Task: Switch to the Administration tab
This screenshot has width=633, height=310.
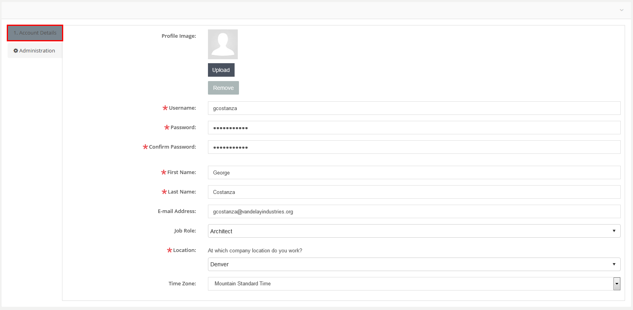Action: (x=35, y=50)
